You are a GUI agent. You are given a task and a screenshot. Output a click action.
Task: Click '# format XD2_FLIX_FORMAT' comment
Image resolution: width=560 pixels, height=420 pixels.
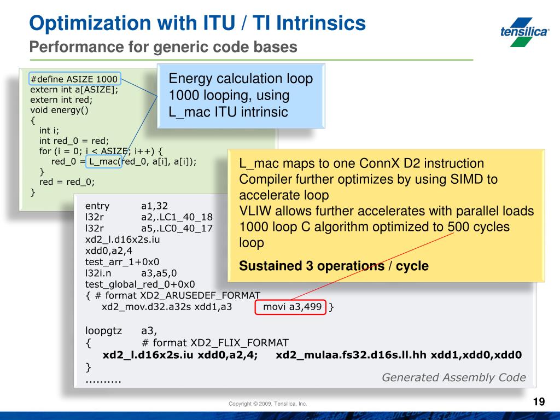(215, 343)
